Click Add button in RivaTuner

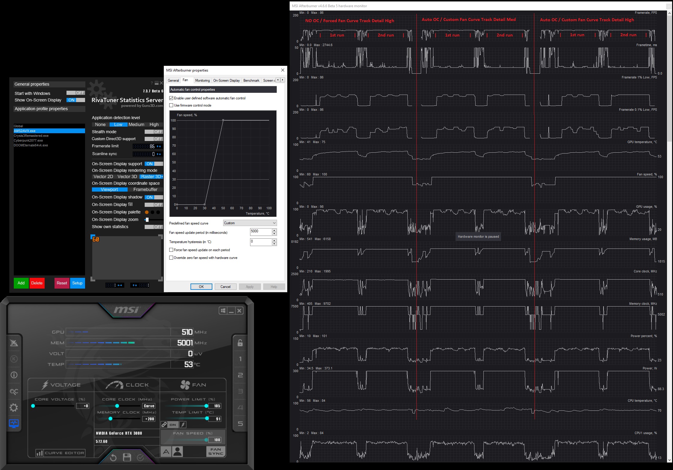[21, 283]
